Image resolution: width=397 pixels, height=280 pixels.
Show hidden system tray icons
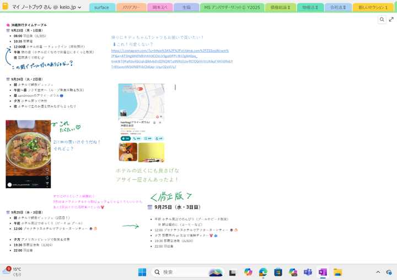click(378, 272)
